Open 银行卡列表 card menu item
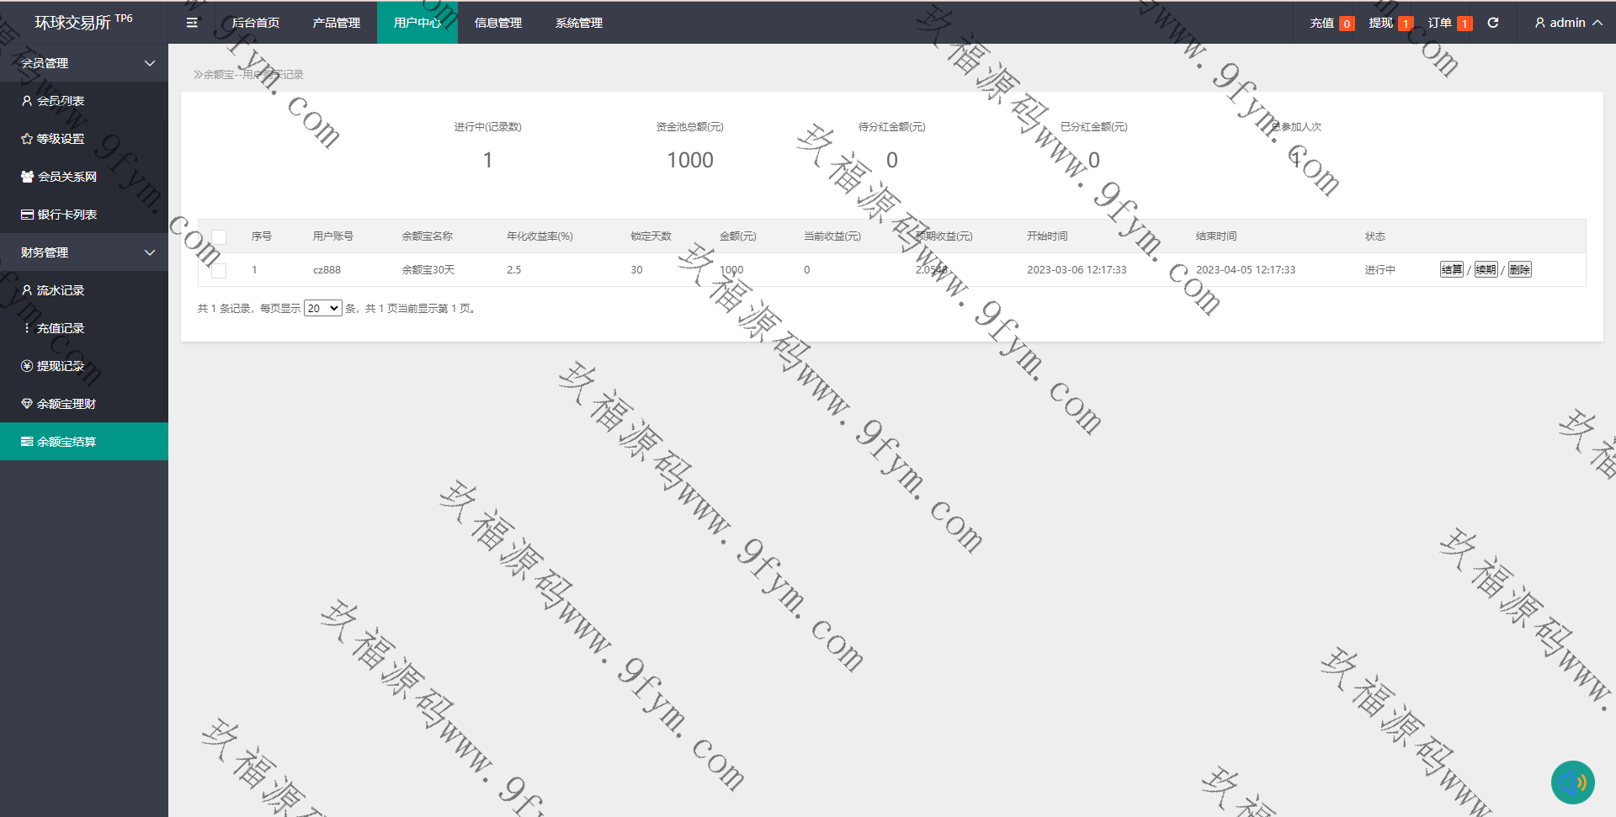Viewport: 1616px width, 817px height. [x=66, y=215]
